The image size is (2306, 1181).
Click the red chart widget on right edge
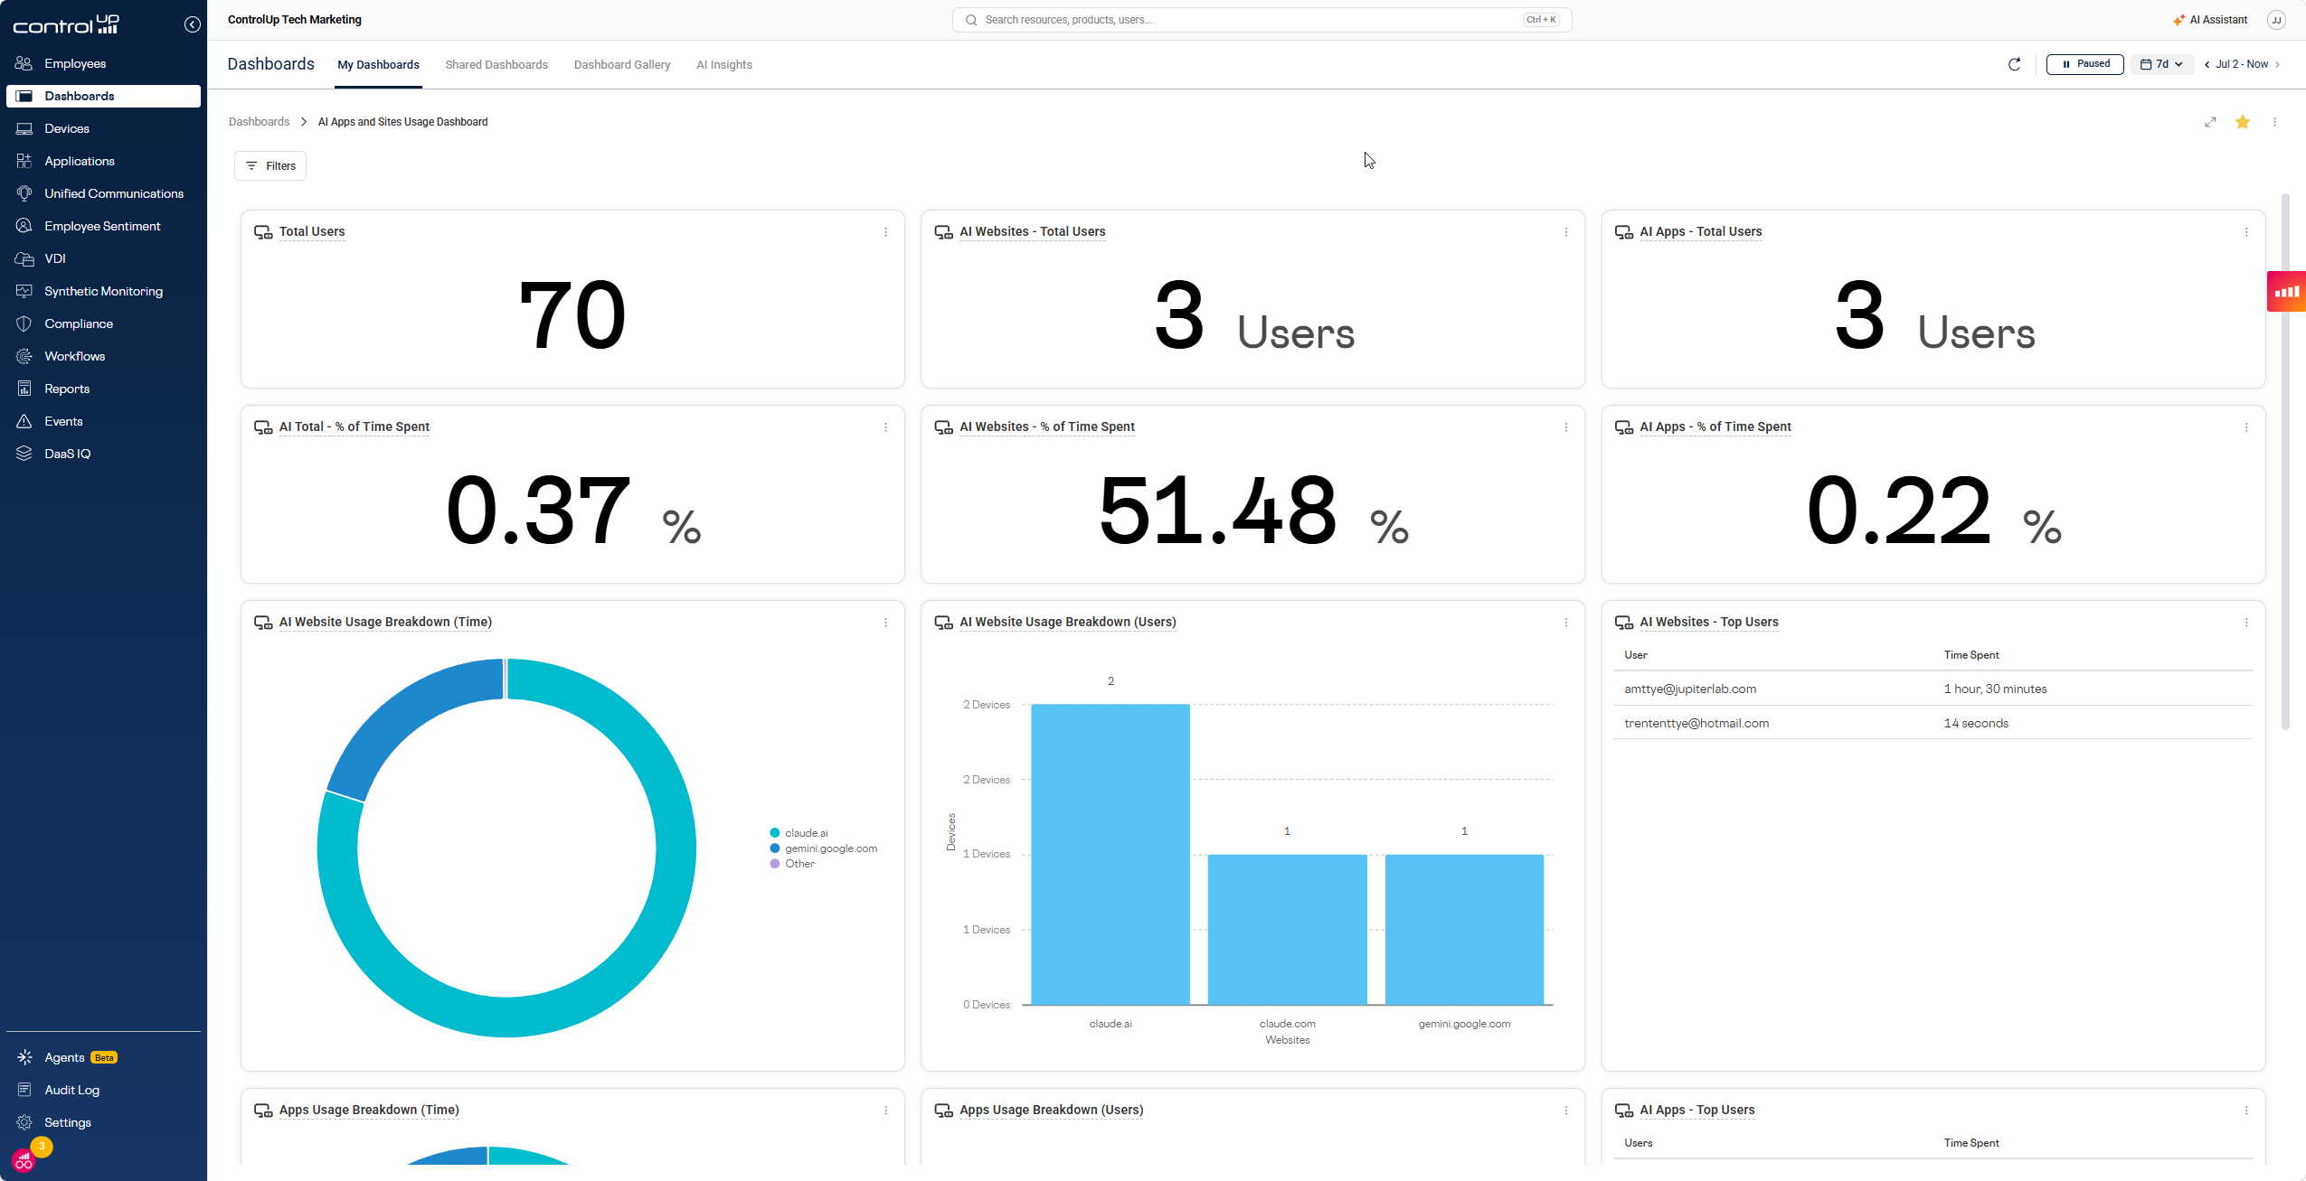coord(2286,291)
